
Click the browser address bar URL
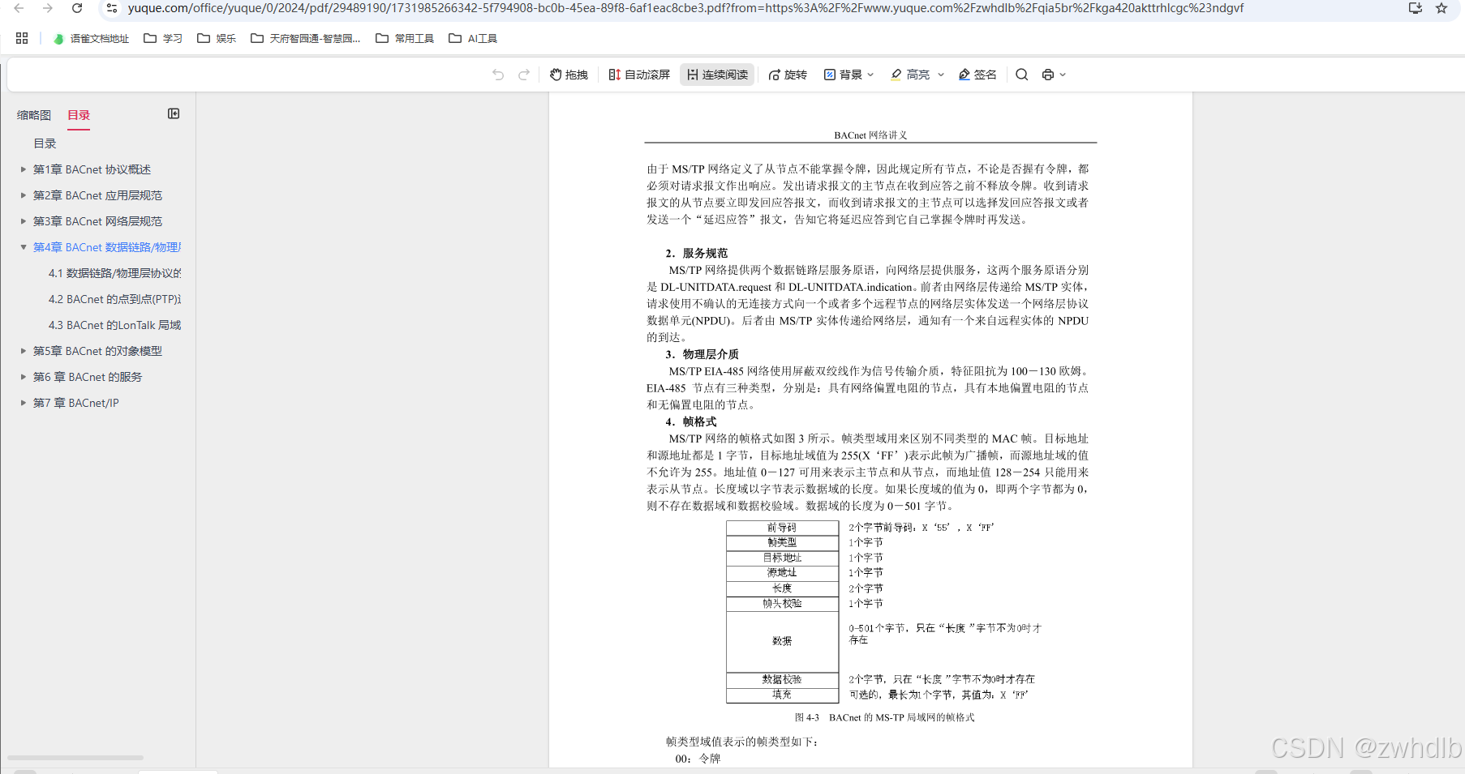pyautogui.click(x=685, y=8)
